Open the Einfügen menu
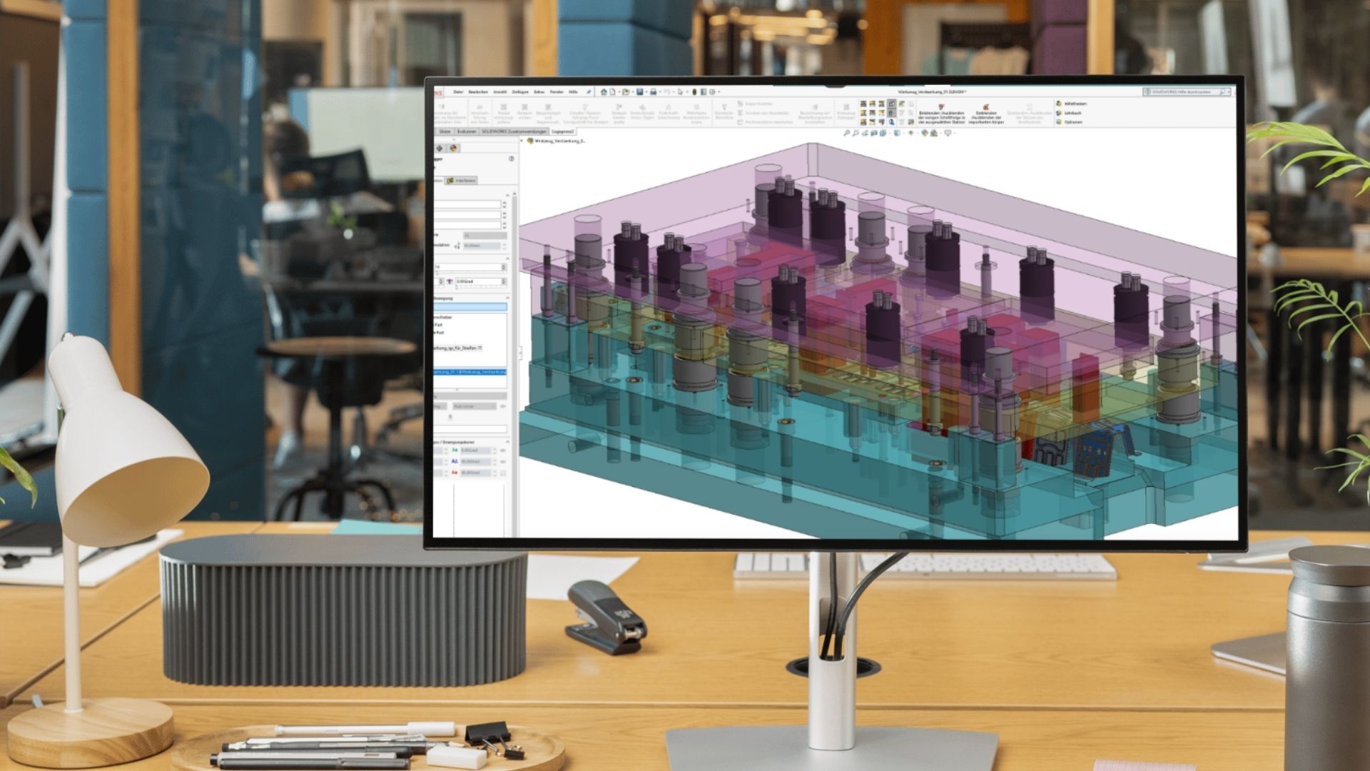 tap(520, 92)
